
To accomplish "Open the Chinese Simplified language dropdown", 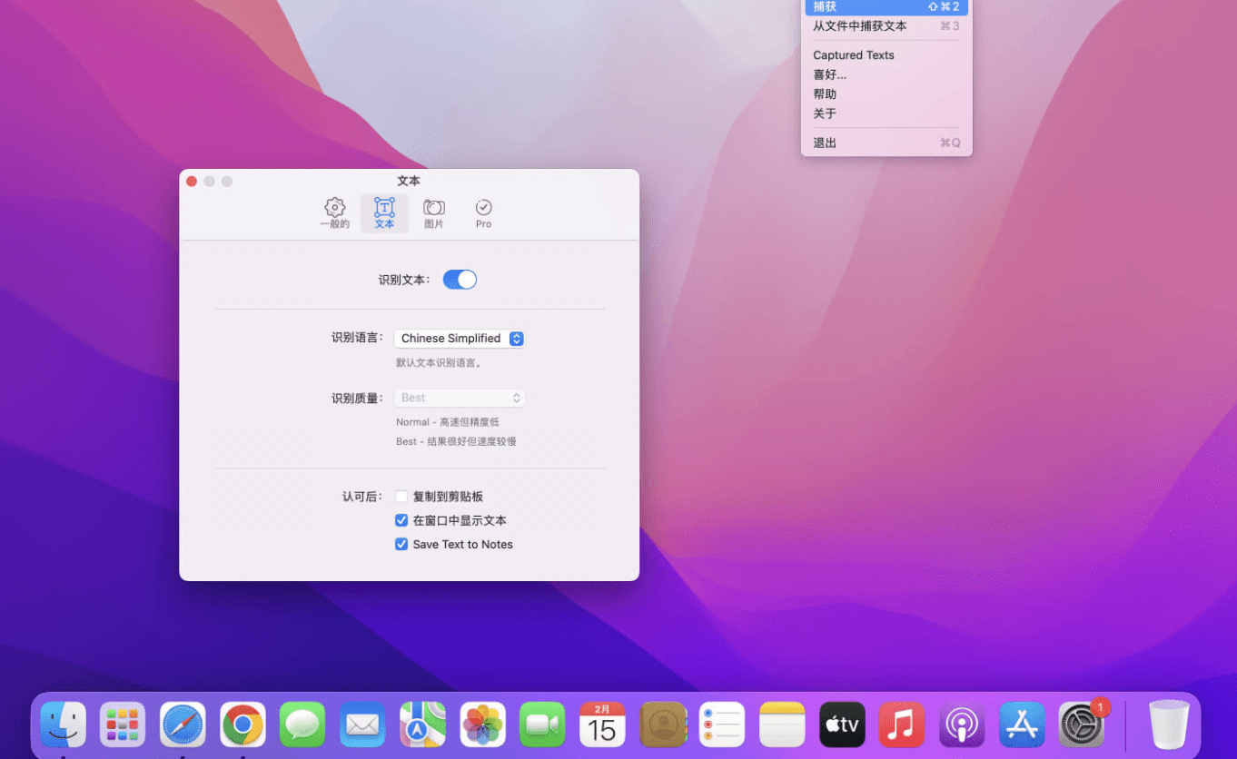I will pos(460,339).
